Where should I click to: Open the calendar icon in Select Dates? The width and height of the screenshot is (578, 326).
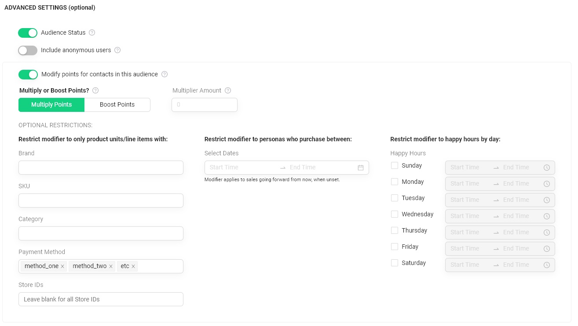point(360,167)
